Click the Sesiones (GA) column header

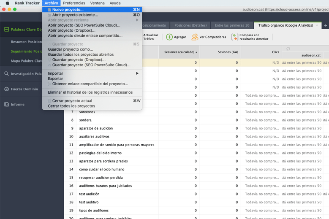[220, 52]
